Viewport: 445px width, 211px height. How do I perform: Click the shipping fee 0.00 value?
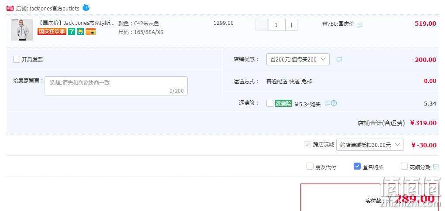pos(430,81)
